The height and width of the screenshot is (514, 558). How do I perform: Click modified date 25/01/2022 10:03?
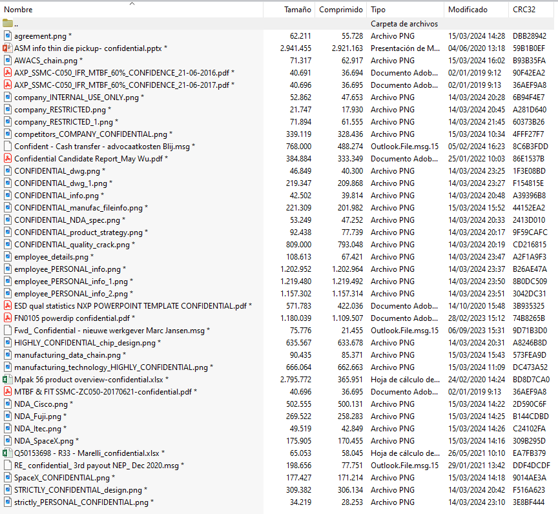[x=477, y=159]
